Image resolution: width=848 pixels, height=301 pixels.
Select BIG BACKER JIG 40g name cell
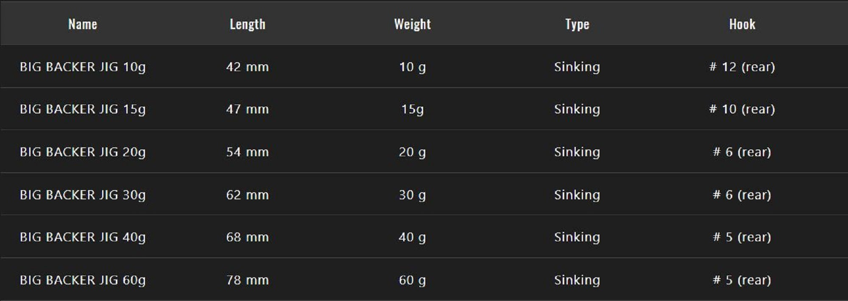[x=83, y=237]
